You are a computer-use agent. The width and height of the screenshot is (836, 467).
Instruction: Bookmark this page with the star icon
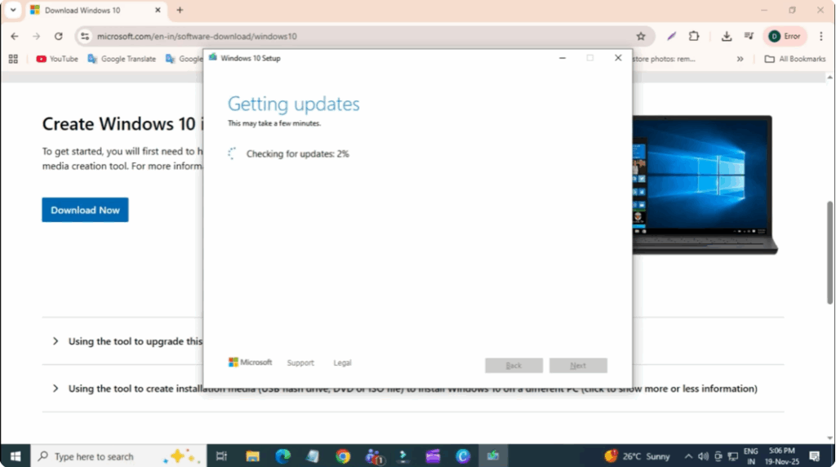tap(641, 36)
